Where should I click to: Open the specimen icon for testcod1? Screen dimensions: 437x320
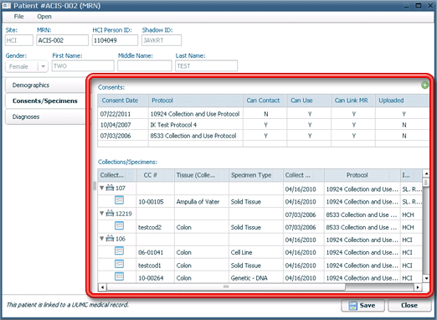pos(119,264)
